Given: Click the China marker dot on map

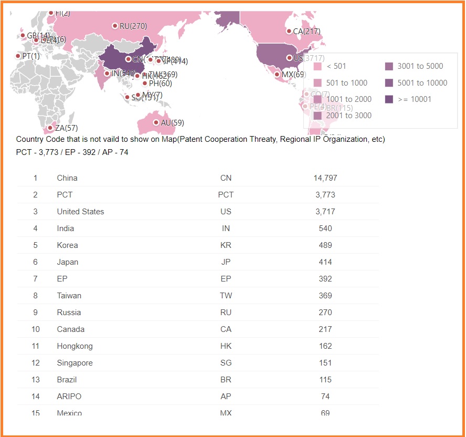Looking at the screenshot, I should tap(128, 59).
